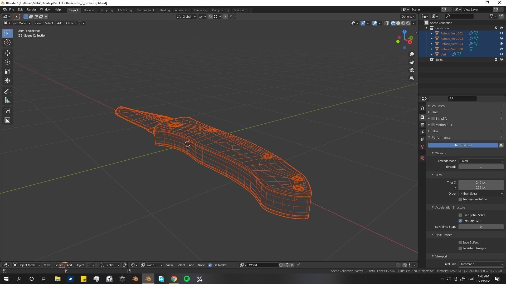Open Output Properties tab icon

point(422,124)
